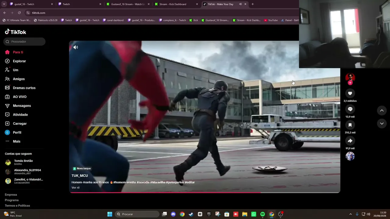Viewport: 390px width, 219px height.
Task: Open the spinning sound disc thumbnail
Action: [x=350, y=156]
